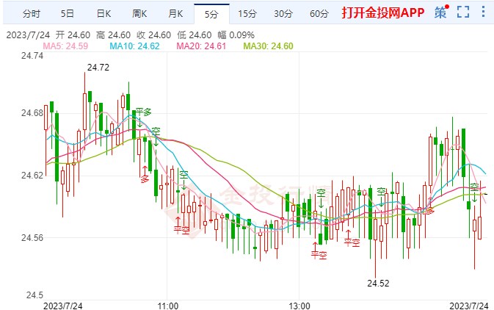Viewport: 494px width, 310px height.
Task: Click the MA5: 24.59 indicator label
Action: click(65, 46)
